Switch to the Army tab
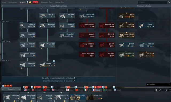Viewport: 171px width, 102px height. coord(4,2)
